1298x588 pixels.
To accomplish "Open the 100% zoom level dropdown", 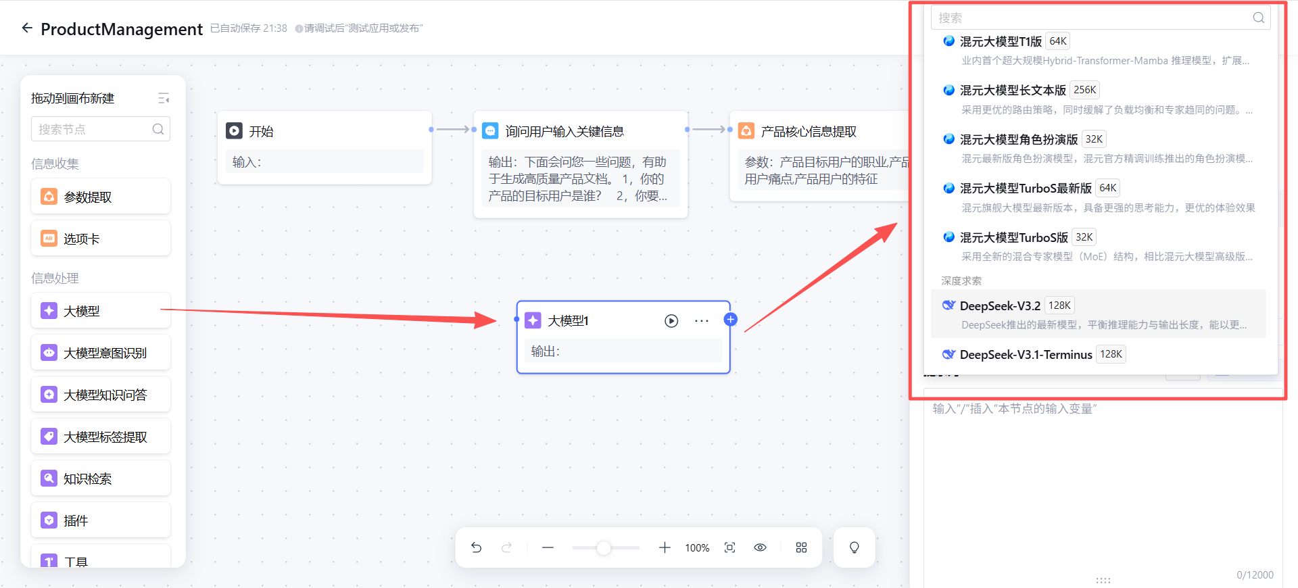I will [x=697, y=547].
